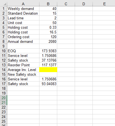Click 'Safety stock' label in row 12

coord(23,60)
